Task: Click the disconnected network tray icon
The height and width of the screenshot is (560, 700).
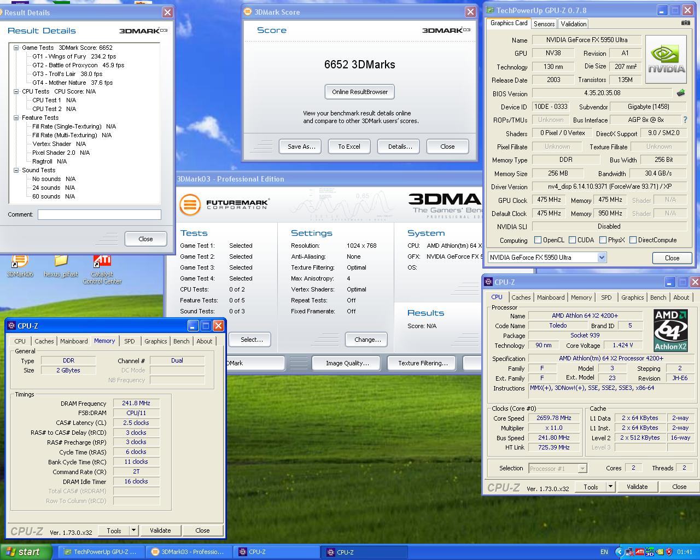Action: point(629,552)
